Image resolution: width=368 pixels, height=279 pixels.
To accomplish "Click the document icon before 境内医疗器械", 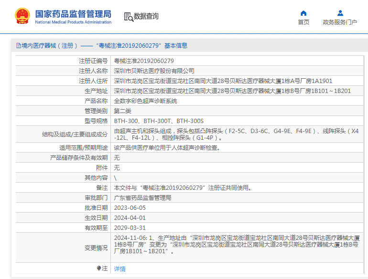I will pyautogui.click(x=18, y=46).
